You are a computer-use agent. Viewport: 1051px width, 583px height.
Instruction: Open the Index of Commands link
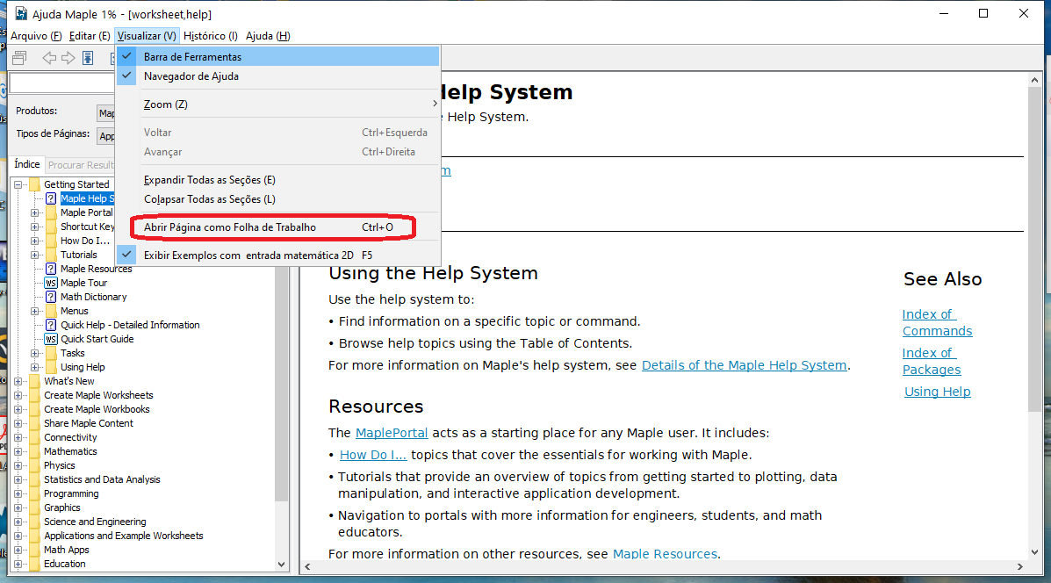pyautogui.click(x=937, y=322)
